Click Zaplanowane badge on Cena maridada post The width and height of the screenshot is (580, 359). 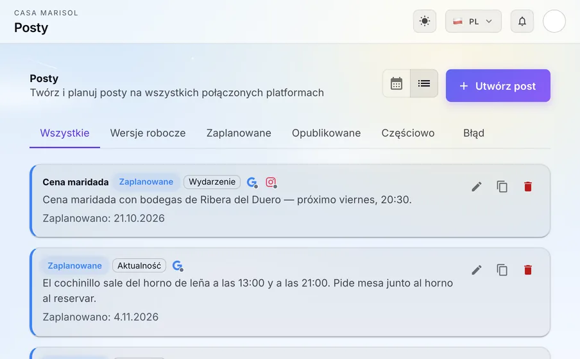(x=146, y=182)
